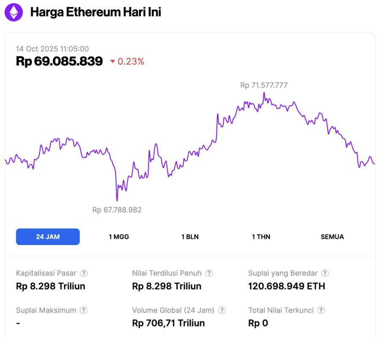Click the Harga Ethereum Hari Ini heading

95,12
